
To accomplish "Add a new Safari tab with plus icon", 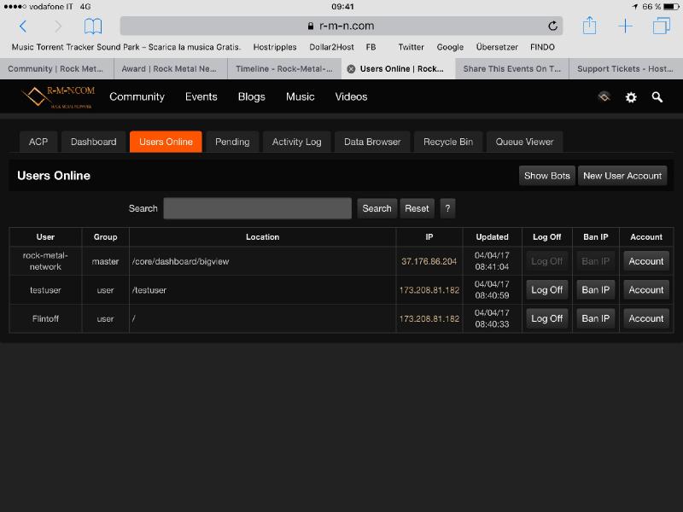I will [x=626, y=26].
